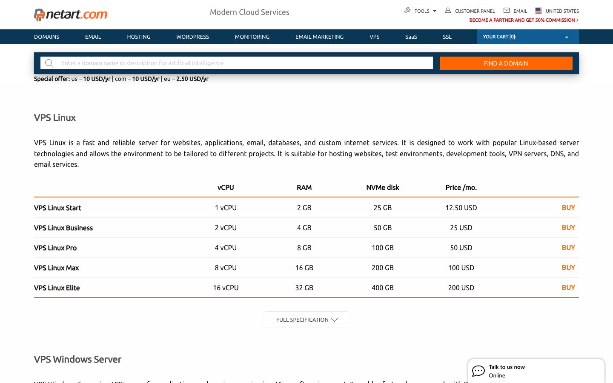Screen dimensions: 613x383
Task: Open the Hosting menu
Action: point(139,37)
